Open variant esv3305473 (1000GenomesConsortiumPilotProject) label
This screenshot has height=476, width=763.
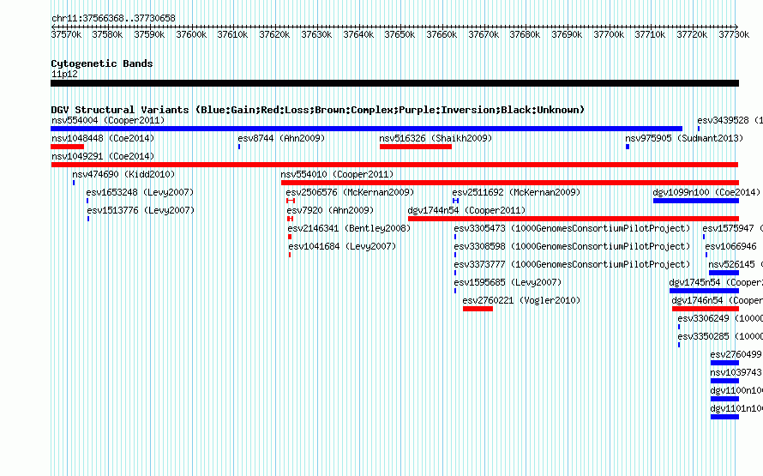pos(573,228)
